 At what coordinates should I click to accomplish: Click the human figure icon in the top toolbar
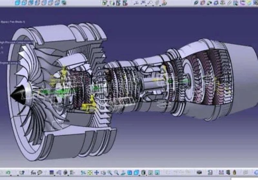coord(164,3)
